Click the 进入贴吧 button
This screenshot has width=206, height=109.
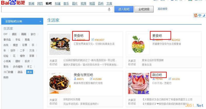point(124,9)
